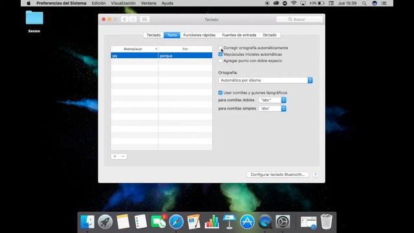Remove selected replacement with minus button
Screen dimensions: 414x233
coord(123,157)
